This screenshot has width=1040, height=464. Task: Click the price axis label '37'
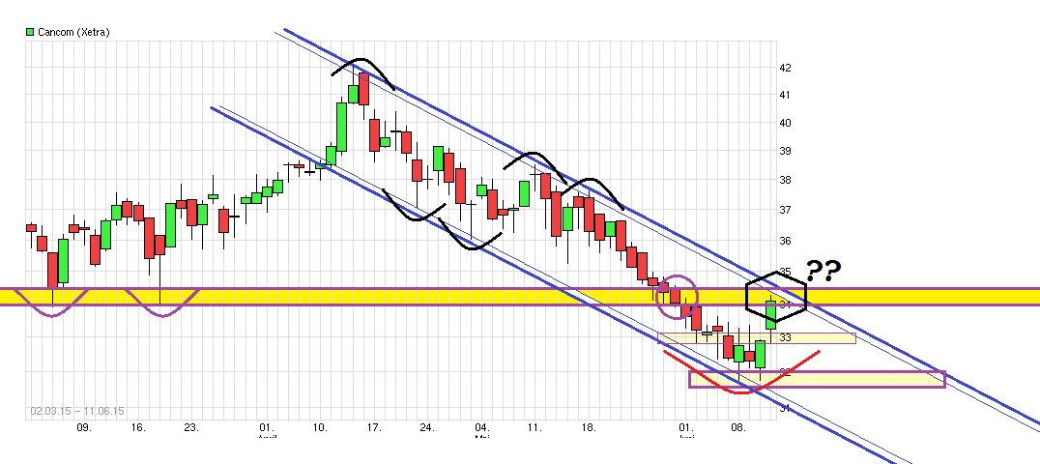785,210
